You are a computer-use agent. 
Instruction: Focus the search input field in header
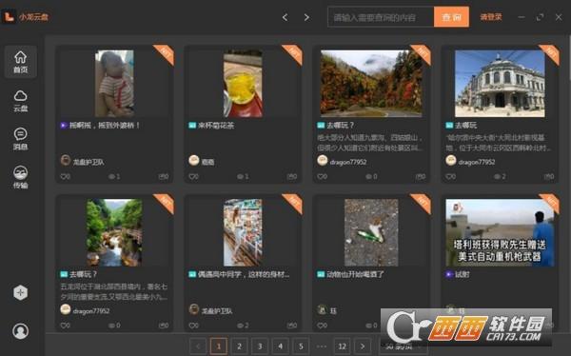[381, 17]
